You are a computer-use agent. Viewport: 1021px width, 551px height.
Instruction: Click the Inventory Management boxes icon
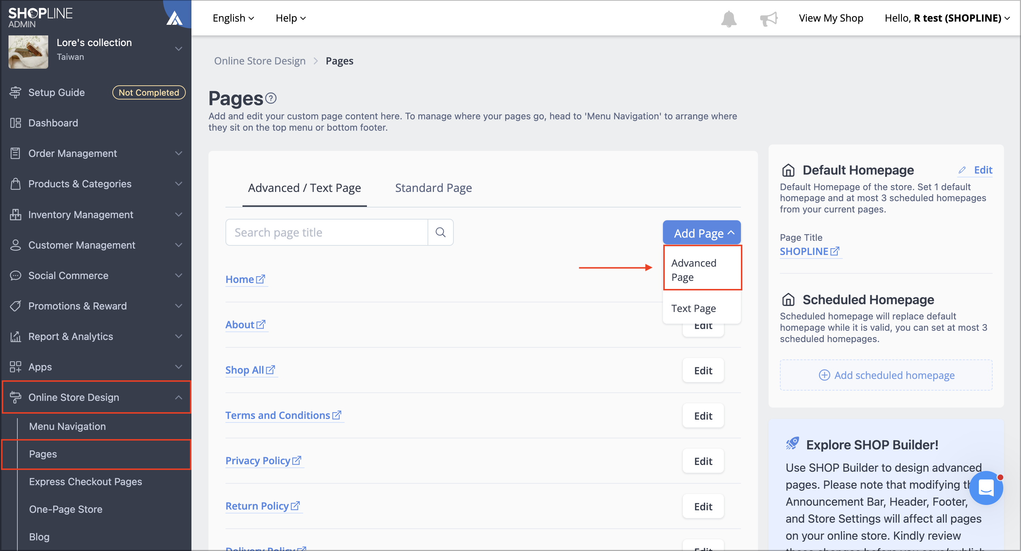tap(16, 214)
